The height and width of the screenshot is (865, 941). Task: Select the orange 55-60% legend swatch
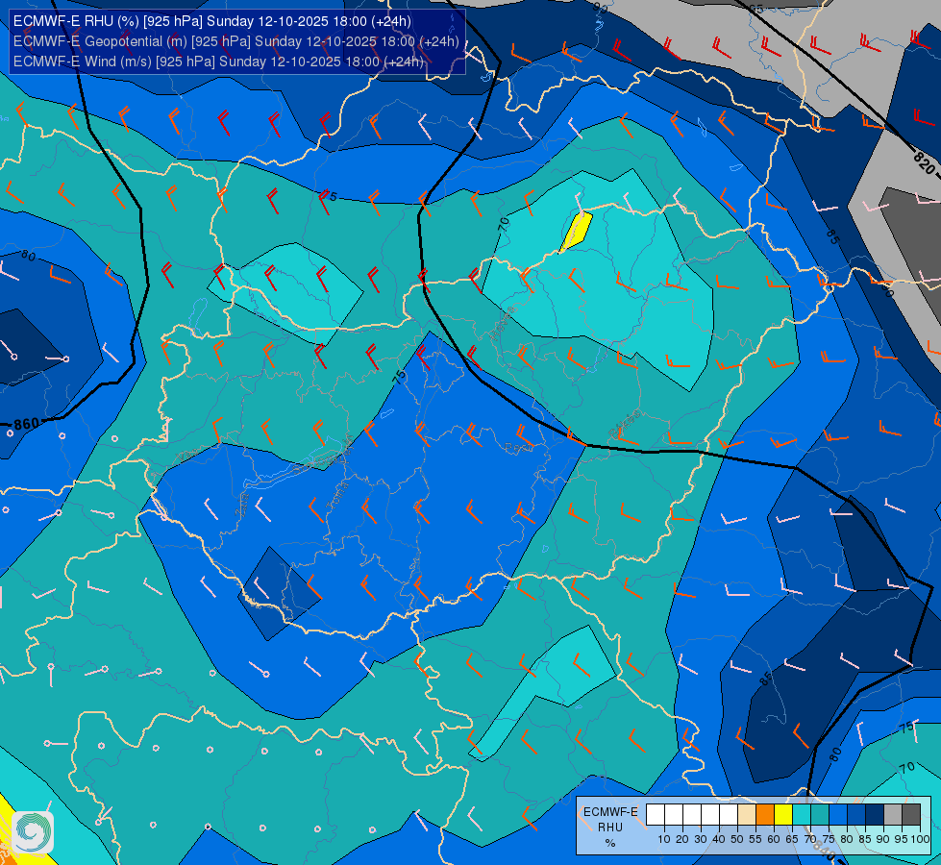coord(765,815)
